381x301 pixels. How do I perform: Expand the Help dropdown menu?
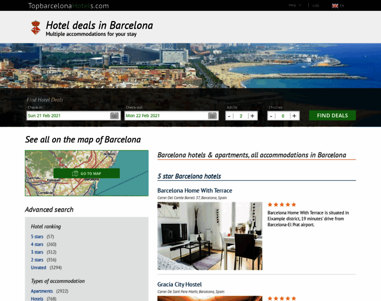(x=295, y=5)
